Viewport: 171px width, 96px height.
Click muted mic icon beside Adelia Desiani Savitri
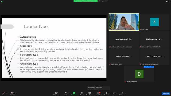coord(110,64)
